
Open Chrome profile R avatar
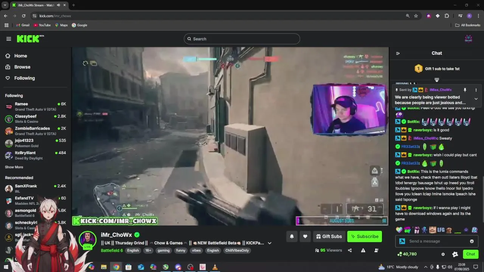click(x=469, y=16)
